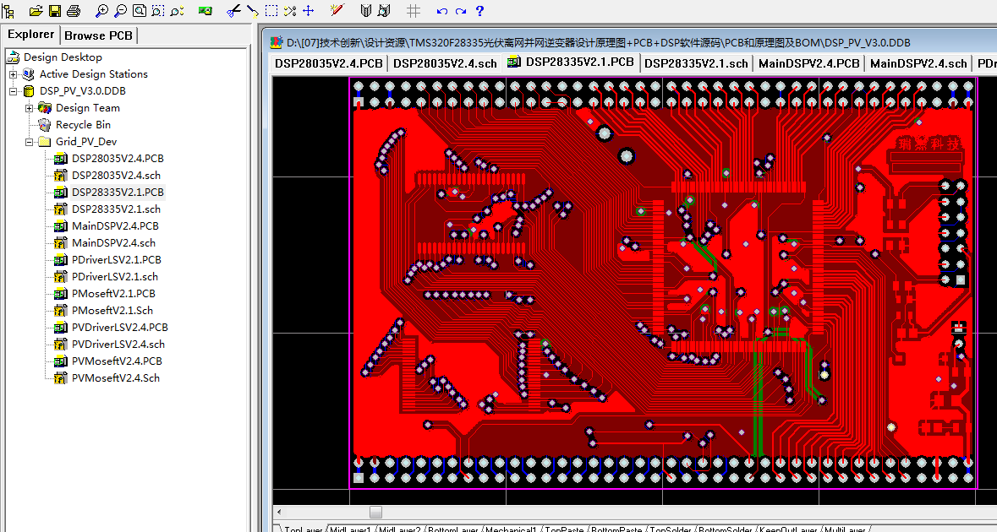Switch to the Explorer panel tab
997x532 pixels.
30,35
